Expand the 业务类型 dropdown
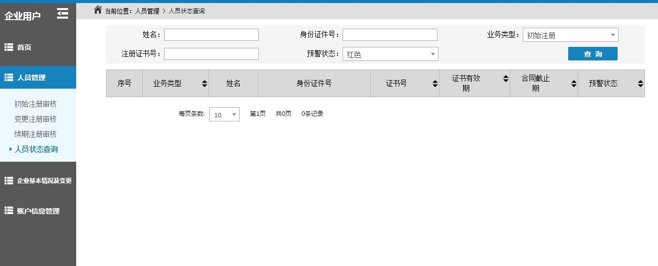 570,35
